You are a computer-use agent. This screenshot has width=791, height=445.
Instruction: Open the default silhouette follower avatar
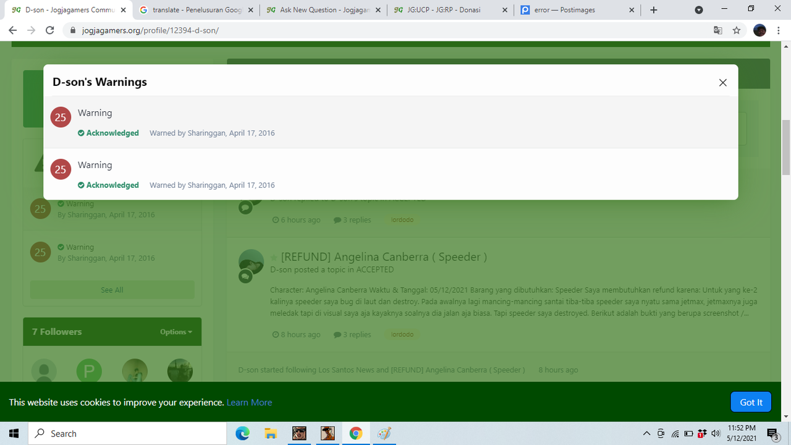44,371
